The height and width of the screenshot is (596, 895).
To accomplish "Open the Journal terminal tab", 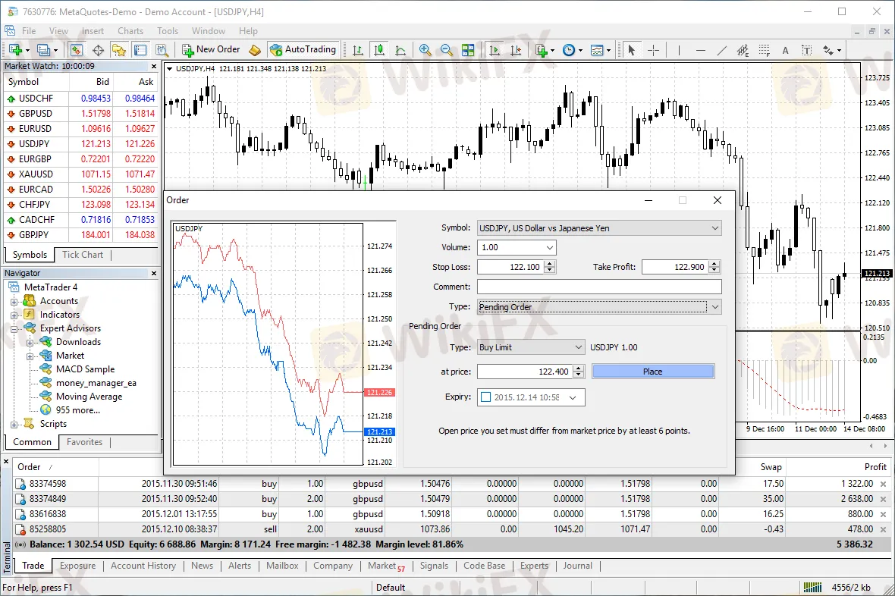I will tap(578, 566).
